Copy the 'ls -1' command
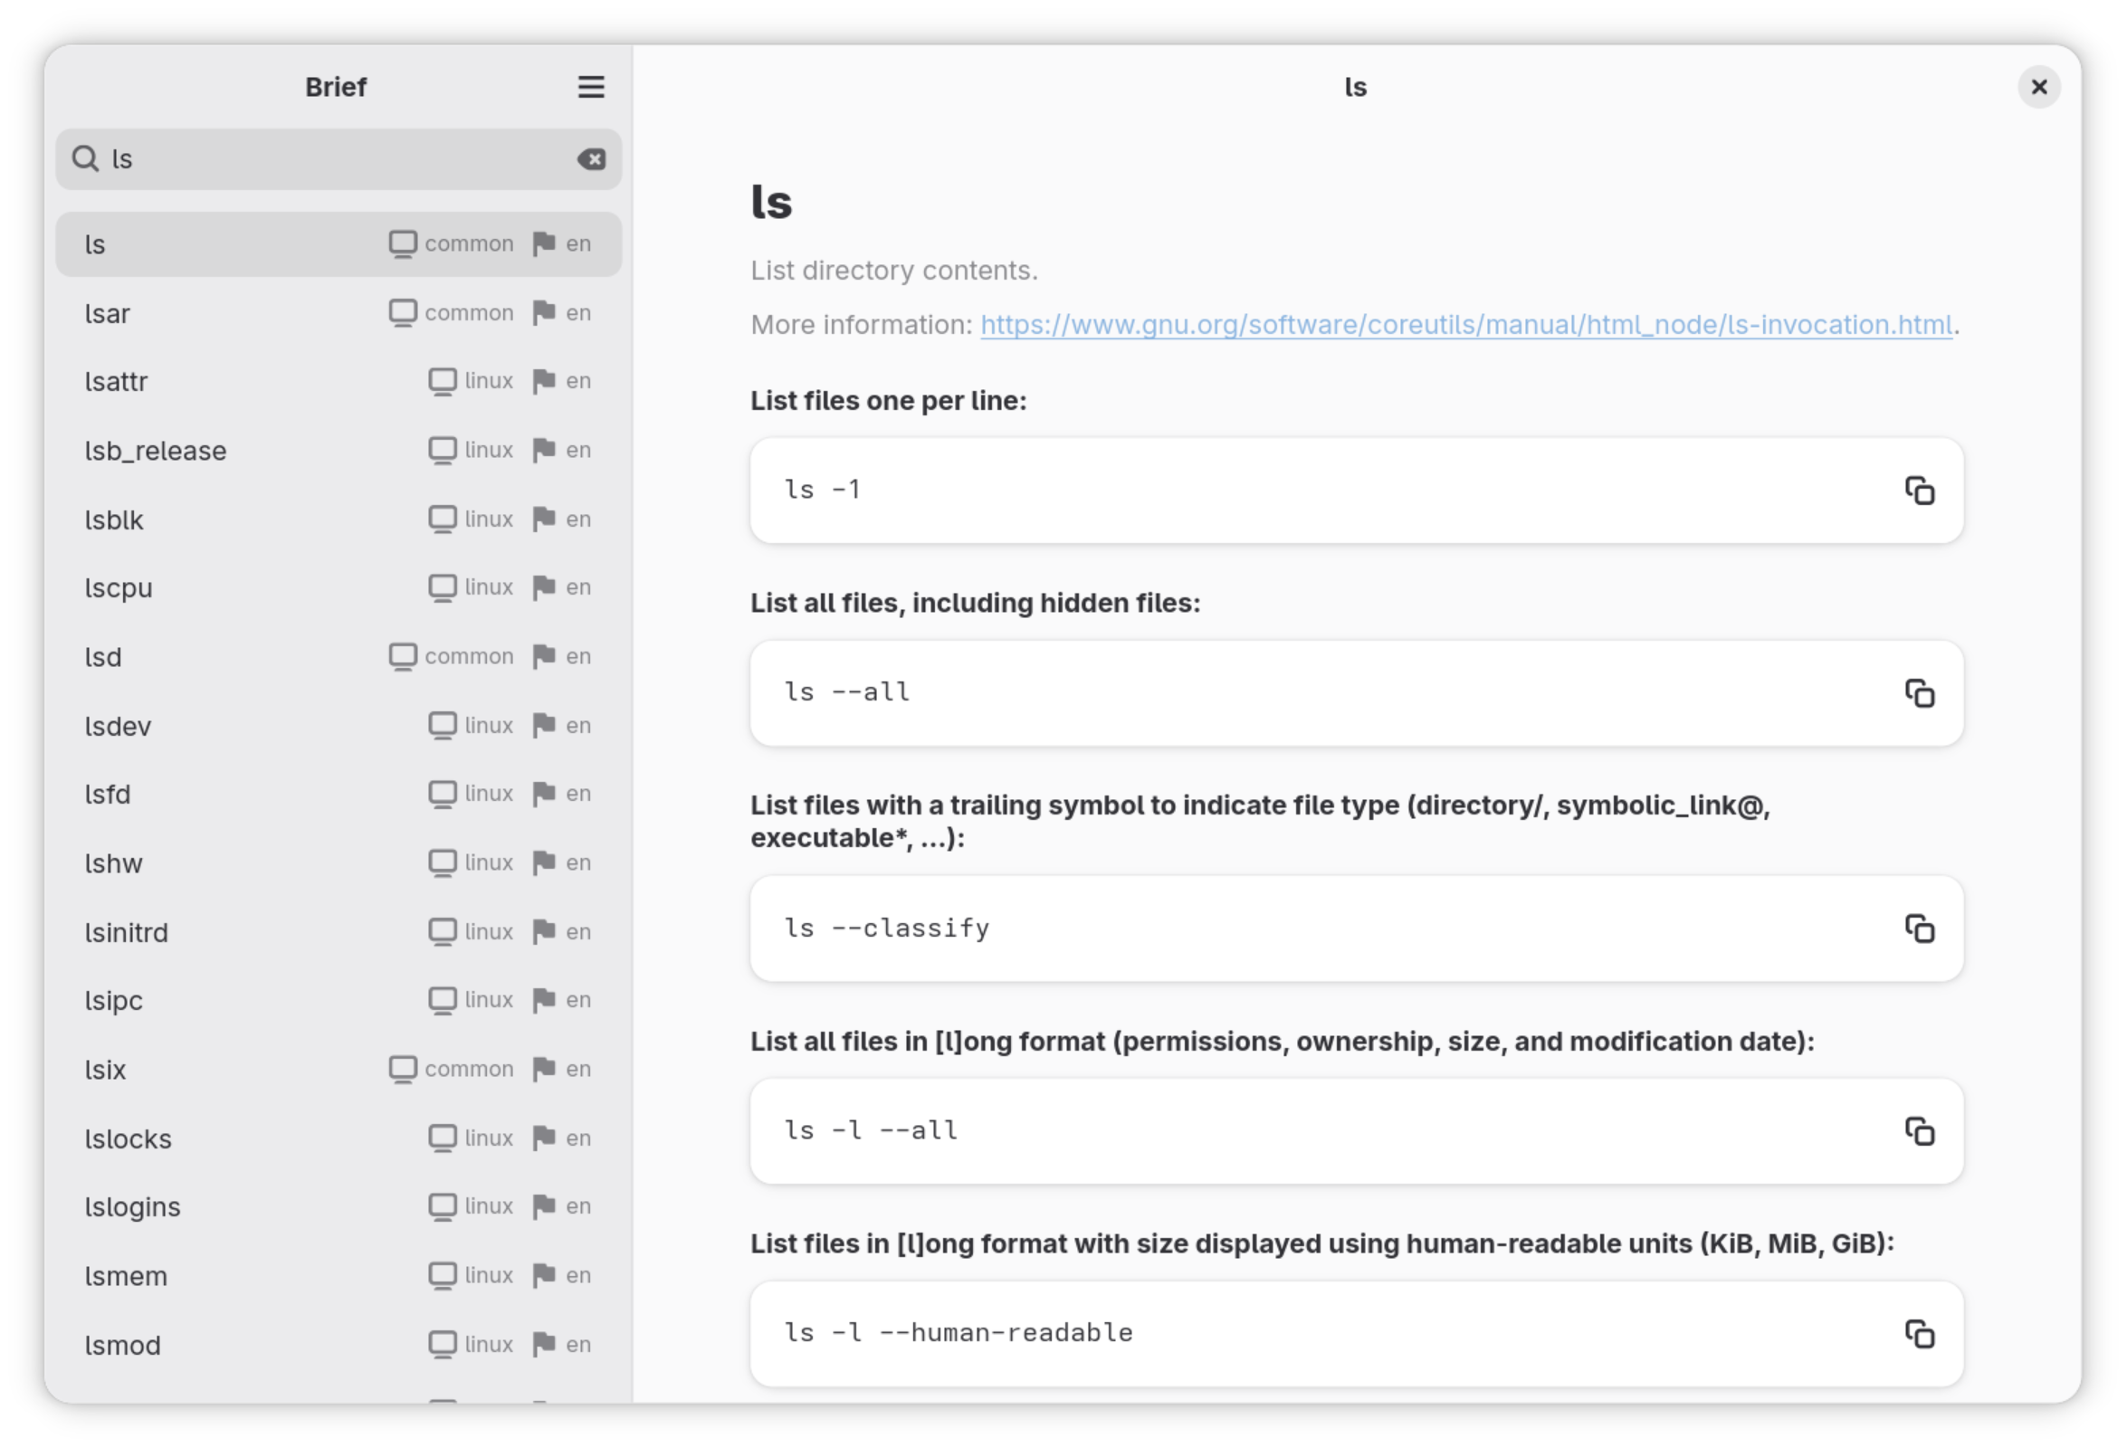 click(x=1918, y=491)
